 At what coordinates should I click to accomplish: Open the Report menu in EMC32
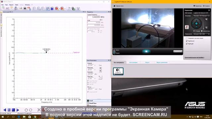pyautogui.click(x=11, y=5)
